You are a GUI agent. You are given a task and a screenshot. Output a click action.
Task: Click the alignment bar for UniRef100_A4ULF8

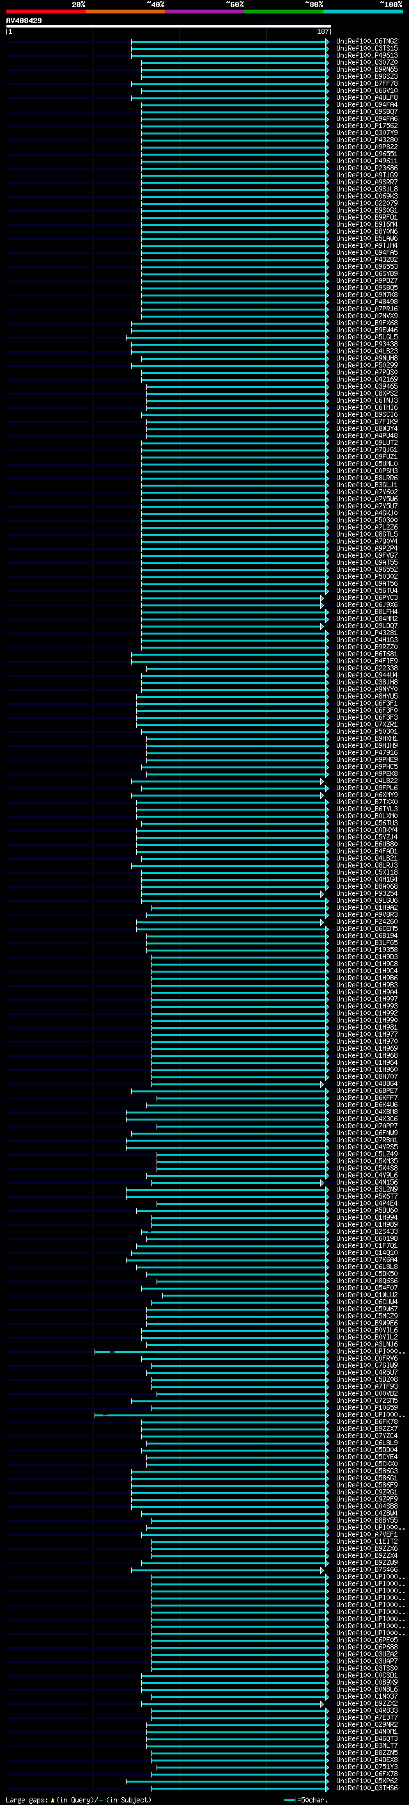[229, 97]
